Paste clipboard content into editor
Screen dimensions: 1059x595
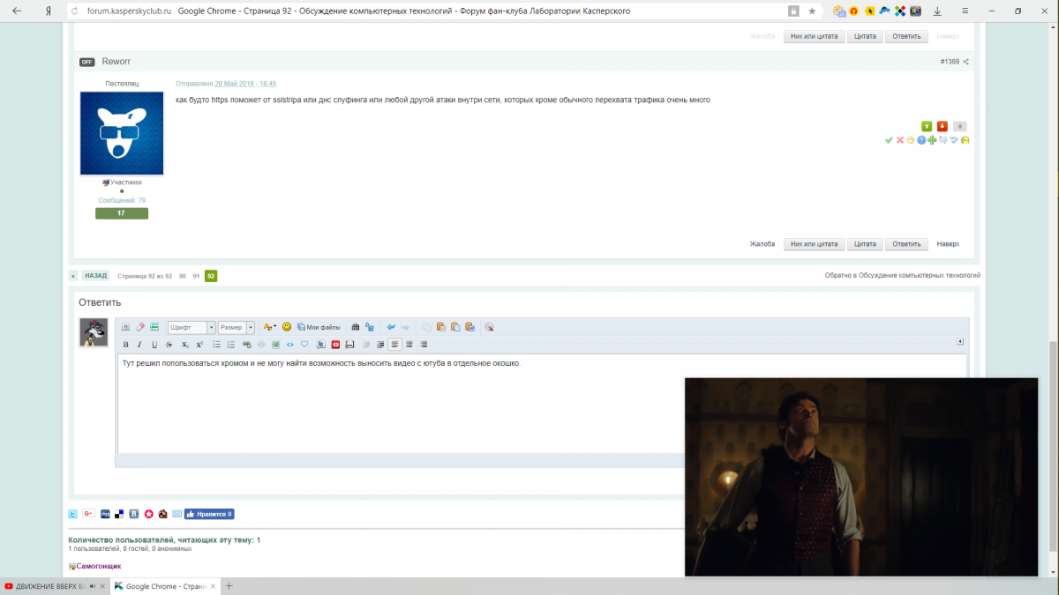(441, 327)
